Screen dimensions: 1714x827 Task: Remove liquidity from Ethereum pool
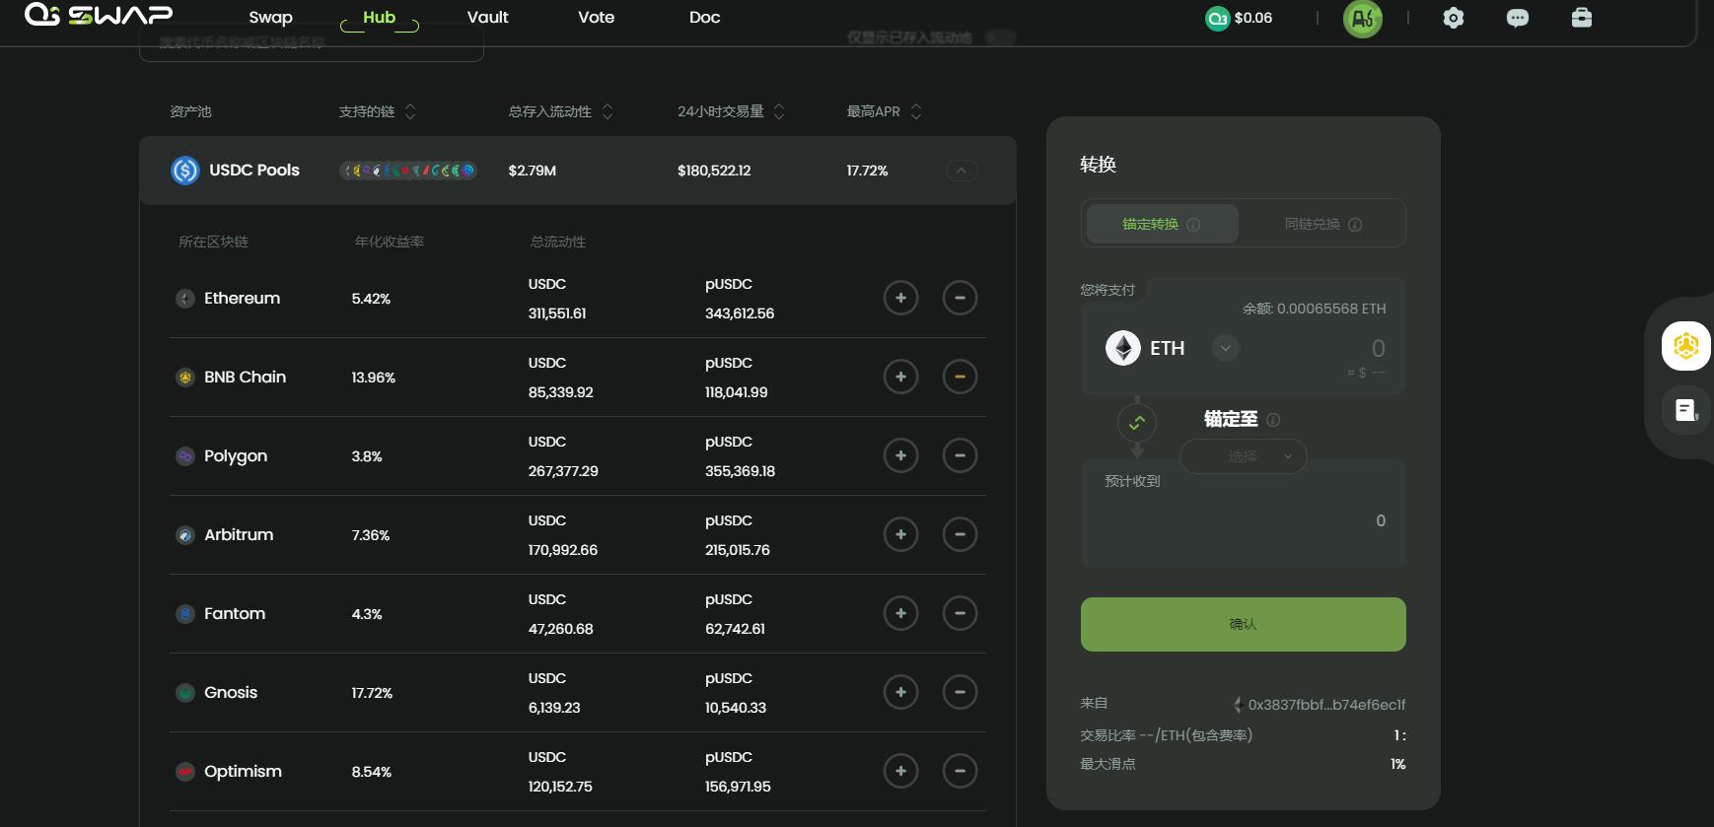[x=960, y=298]
